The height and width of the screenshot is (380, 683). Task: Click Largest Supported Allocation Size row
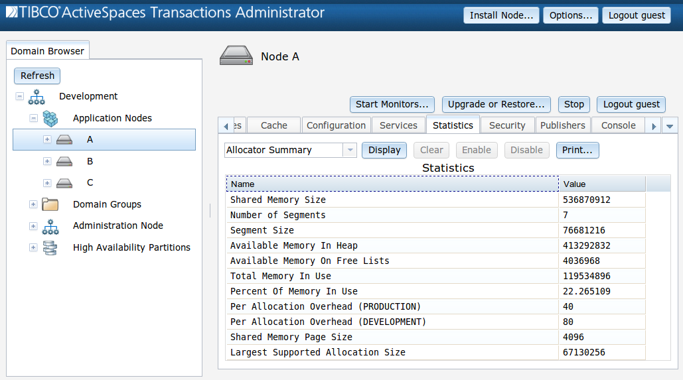[435, 352]
